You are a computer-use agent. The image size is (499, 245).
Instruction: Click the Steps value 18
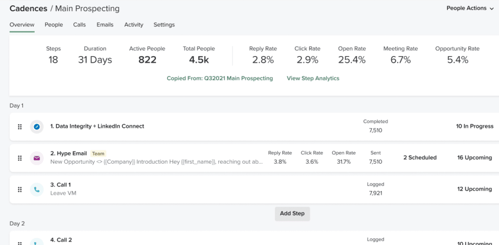(53, 60)
